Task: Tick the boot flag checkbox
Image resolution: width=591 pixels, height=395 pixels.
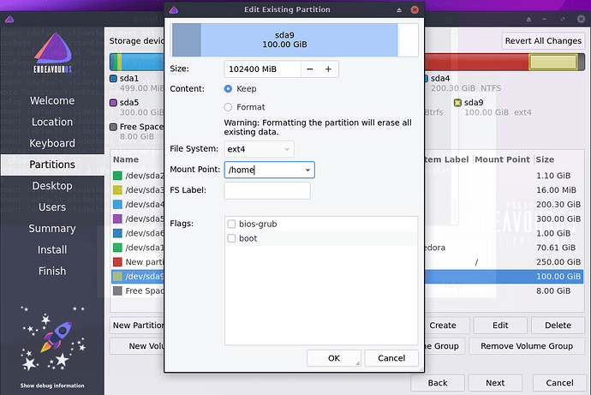Action: point(231,238)
